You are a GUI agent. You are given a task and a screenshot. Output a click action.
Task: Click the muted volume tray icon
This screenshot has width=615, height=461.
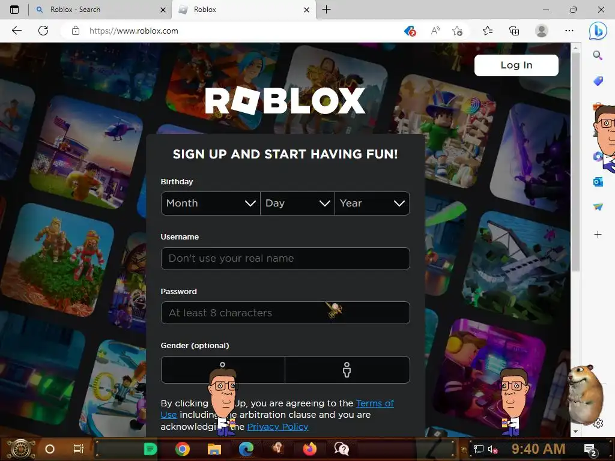point(492,449)
